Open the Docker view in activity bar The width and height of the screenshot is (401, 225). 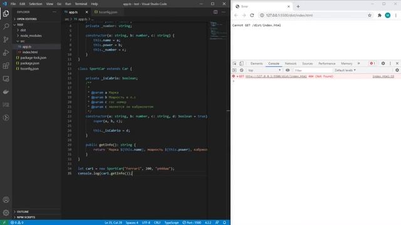6,92
